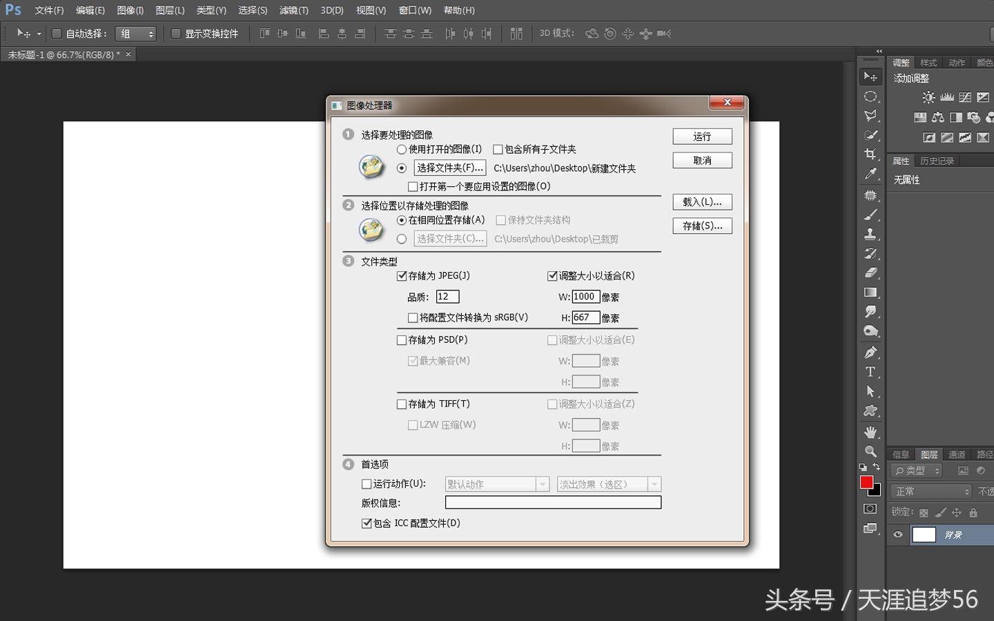Select the Elliptical Marquee tool
Screen dimensions: 994x621
[870, 97]
